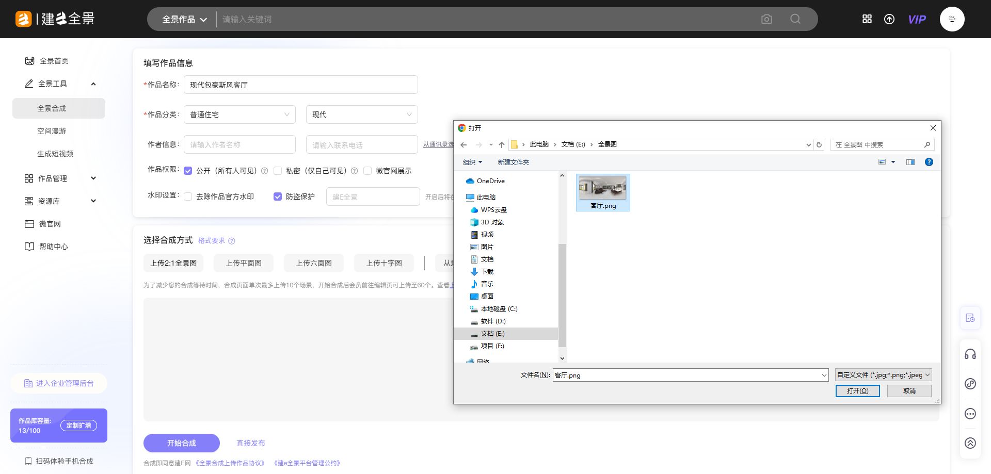Open the VIP membership icon
This screenshot has width=991, height=474.
tap(917, 20)
